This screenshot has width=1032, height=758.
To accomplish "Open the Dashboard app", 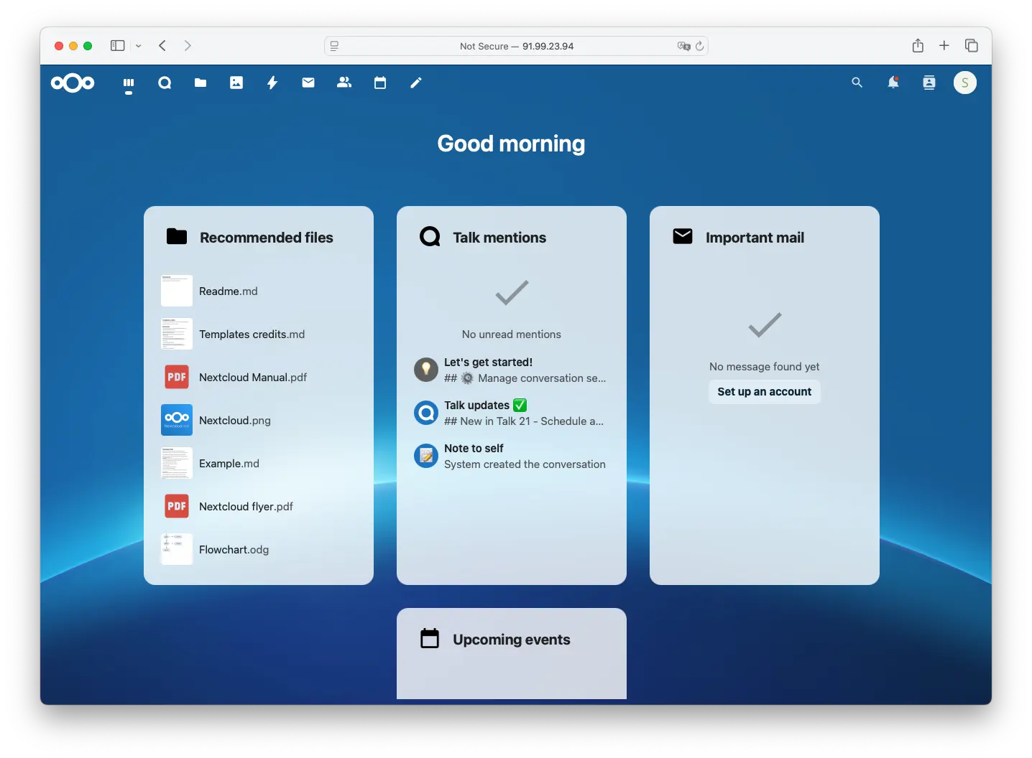I will (129, 84).
